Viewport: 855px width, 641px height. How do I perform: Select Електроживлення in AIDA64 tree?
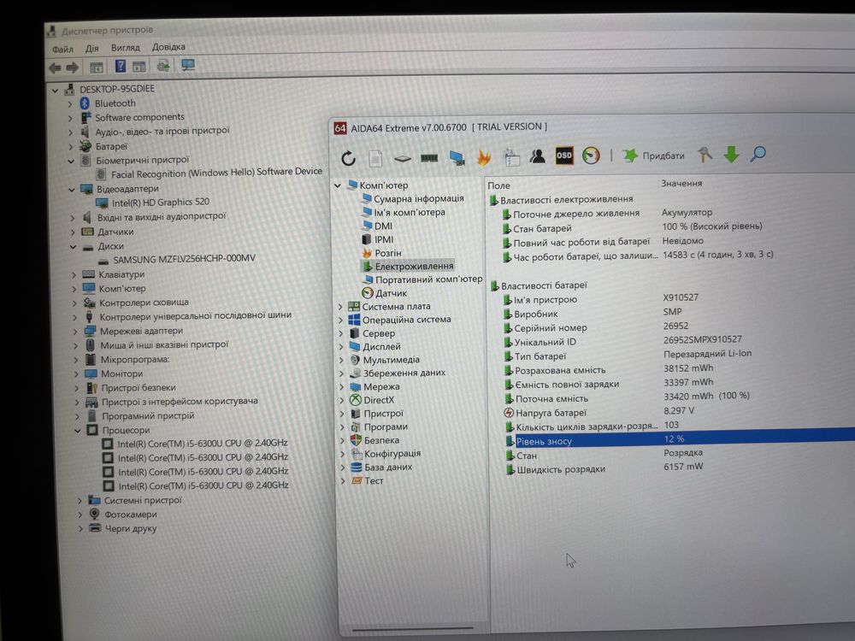[414, 266]
